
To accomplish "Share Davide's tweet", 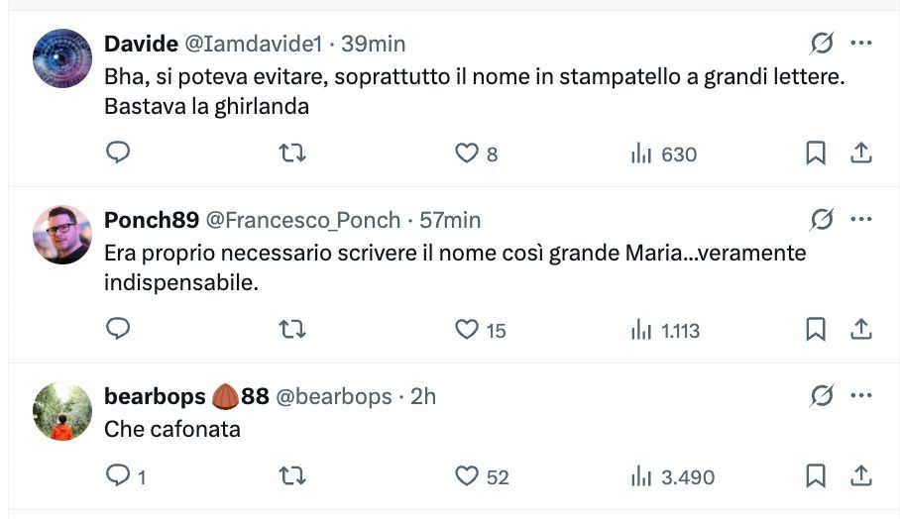I will pyautogui.click(x=861, y=154).
